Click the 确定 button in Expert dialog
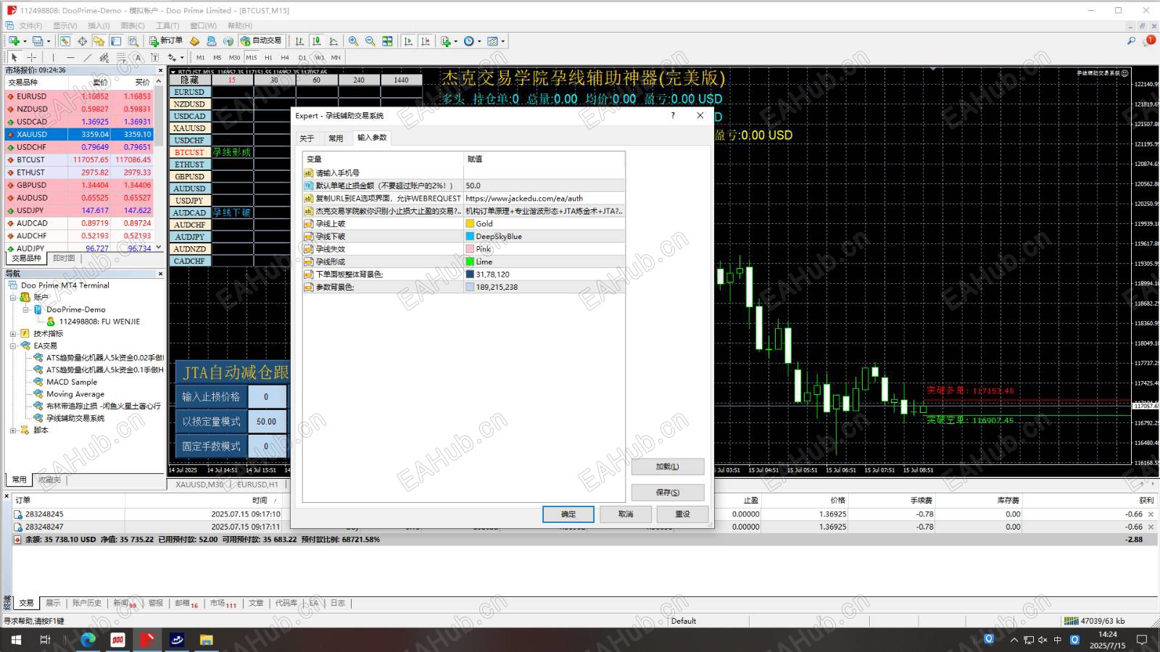 click(568, 514)
